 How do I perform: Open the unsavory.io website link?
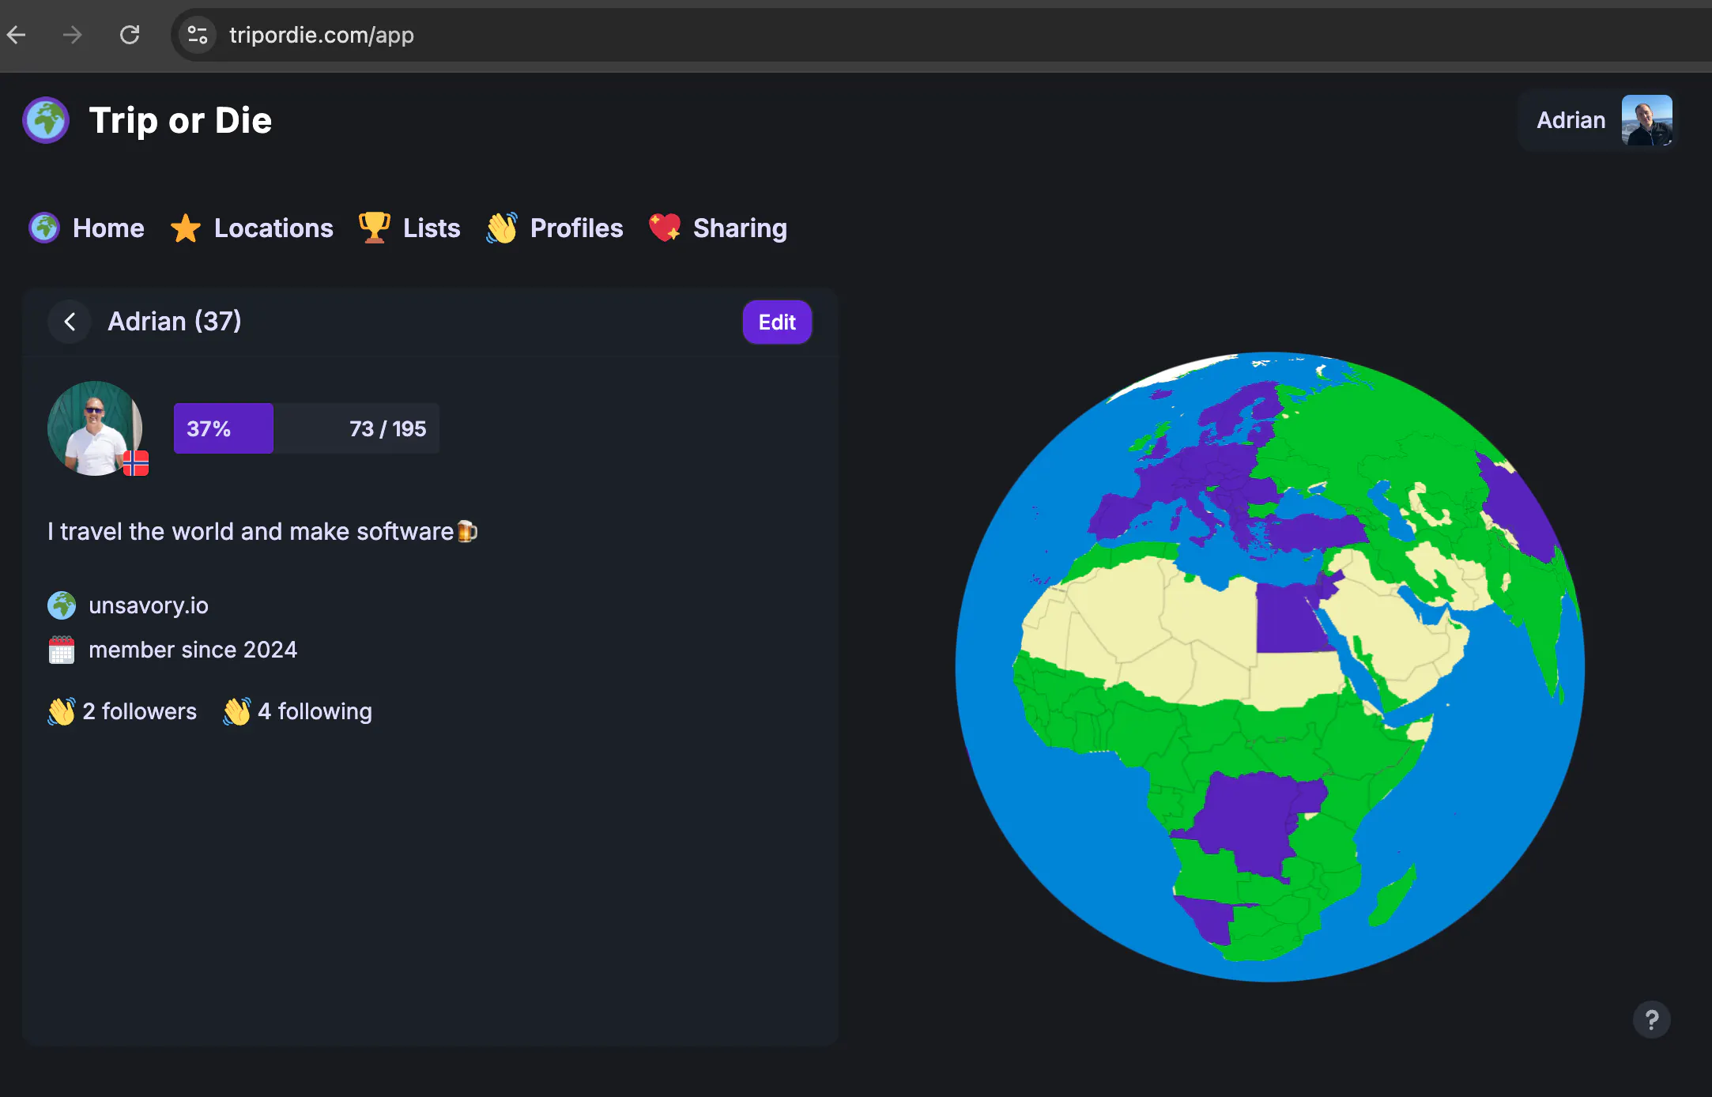click(149, 605)
